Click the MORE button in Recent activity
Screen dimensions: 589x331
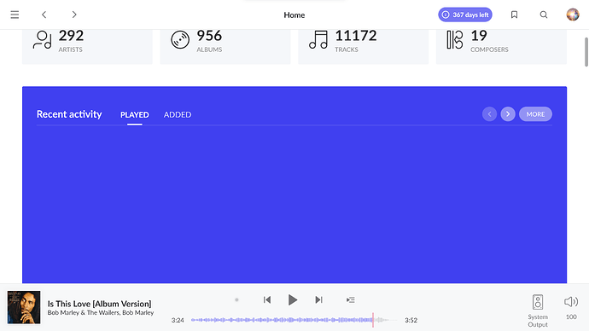click(x=535, y=114)
